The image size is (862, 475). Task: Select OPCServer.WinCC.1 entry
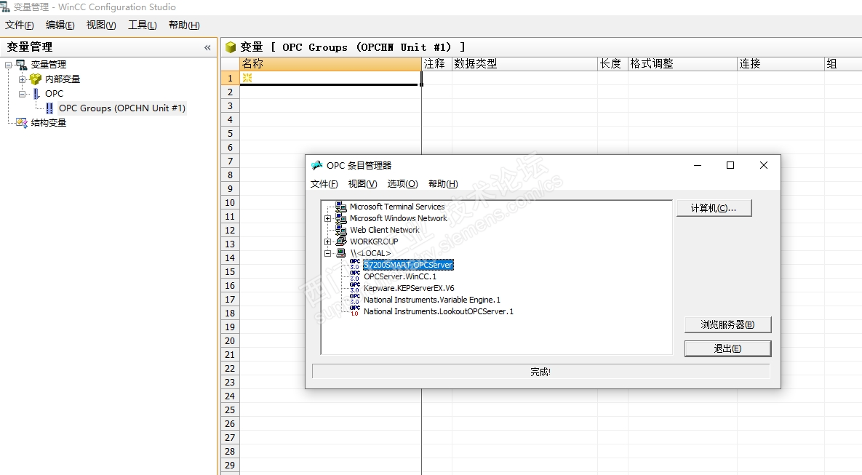pos(399,276)
